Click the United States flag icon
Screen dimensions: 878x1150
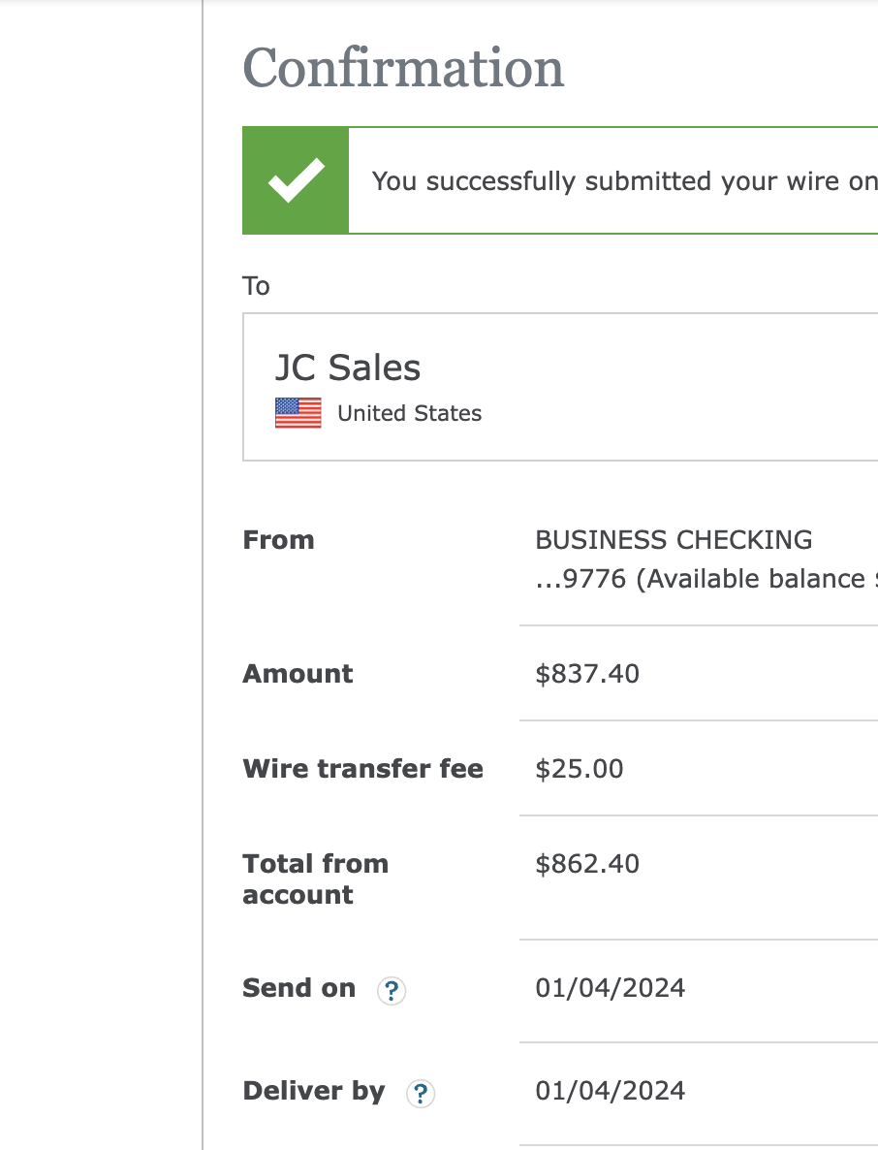[298, 413]
